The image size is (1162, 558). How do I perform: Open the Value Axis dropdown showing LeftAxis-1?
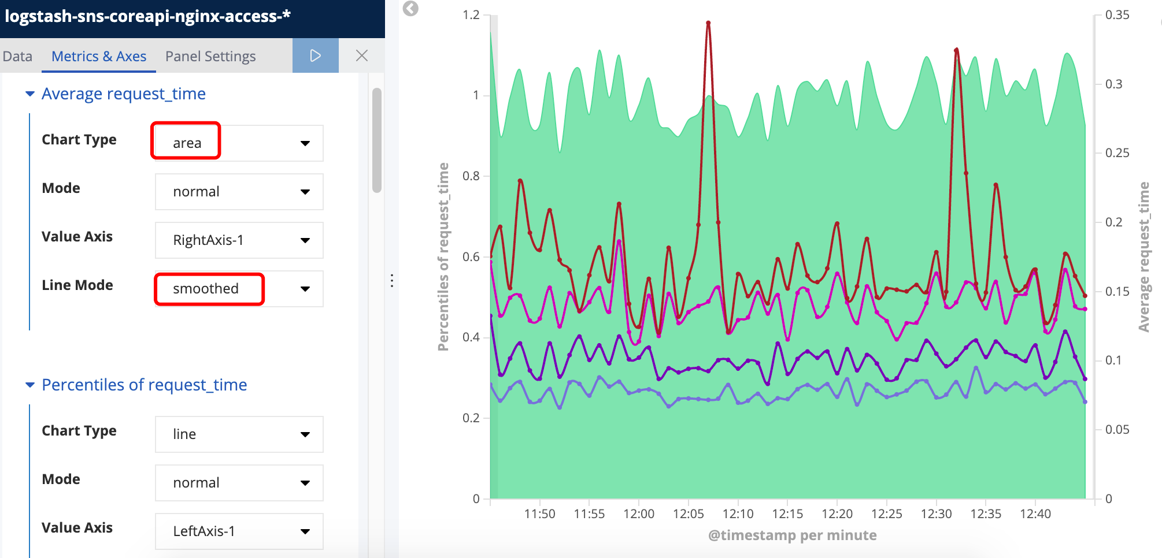239,531
